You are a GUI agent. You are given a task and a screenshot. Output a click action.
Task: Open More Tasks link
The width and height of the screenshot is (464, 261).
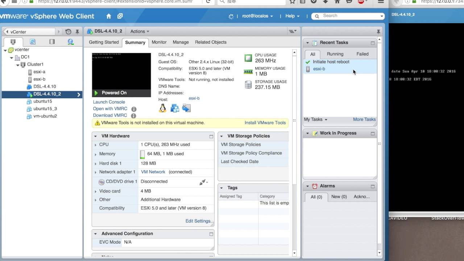point(364,119)
